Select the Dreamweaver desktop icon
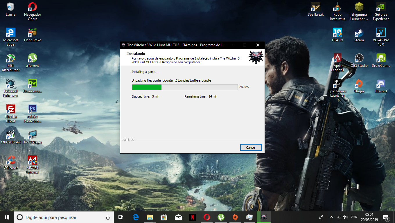Image resolution: width=395 pixels, height=223 pixels. pos(33,86)
